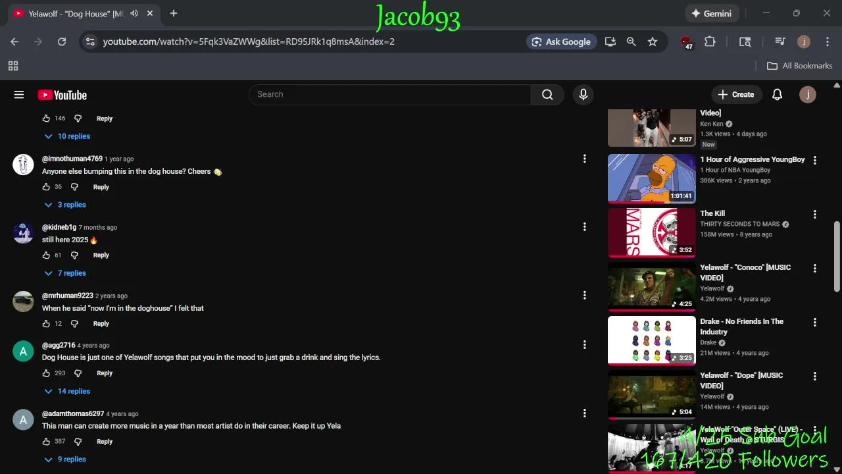The width and height of the screenshot is (842, 474).
Task: Open 1 Hour of Aggressive YoungBoy thumbnail
Action: pos(652,178)
